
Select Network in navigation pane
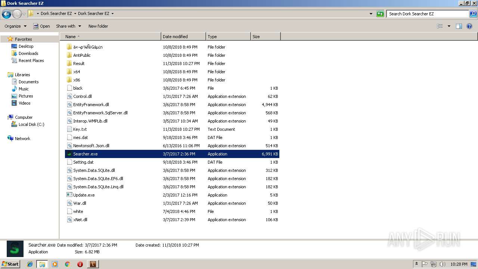(x=22, y=139)
